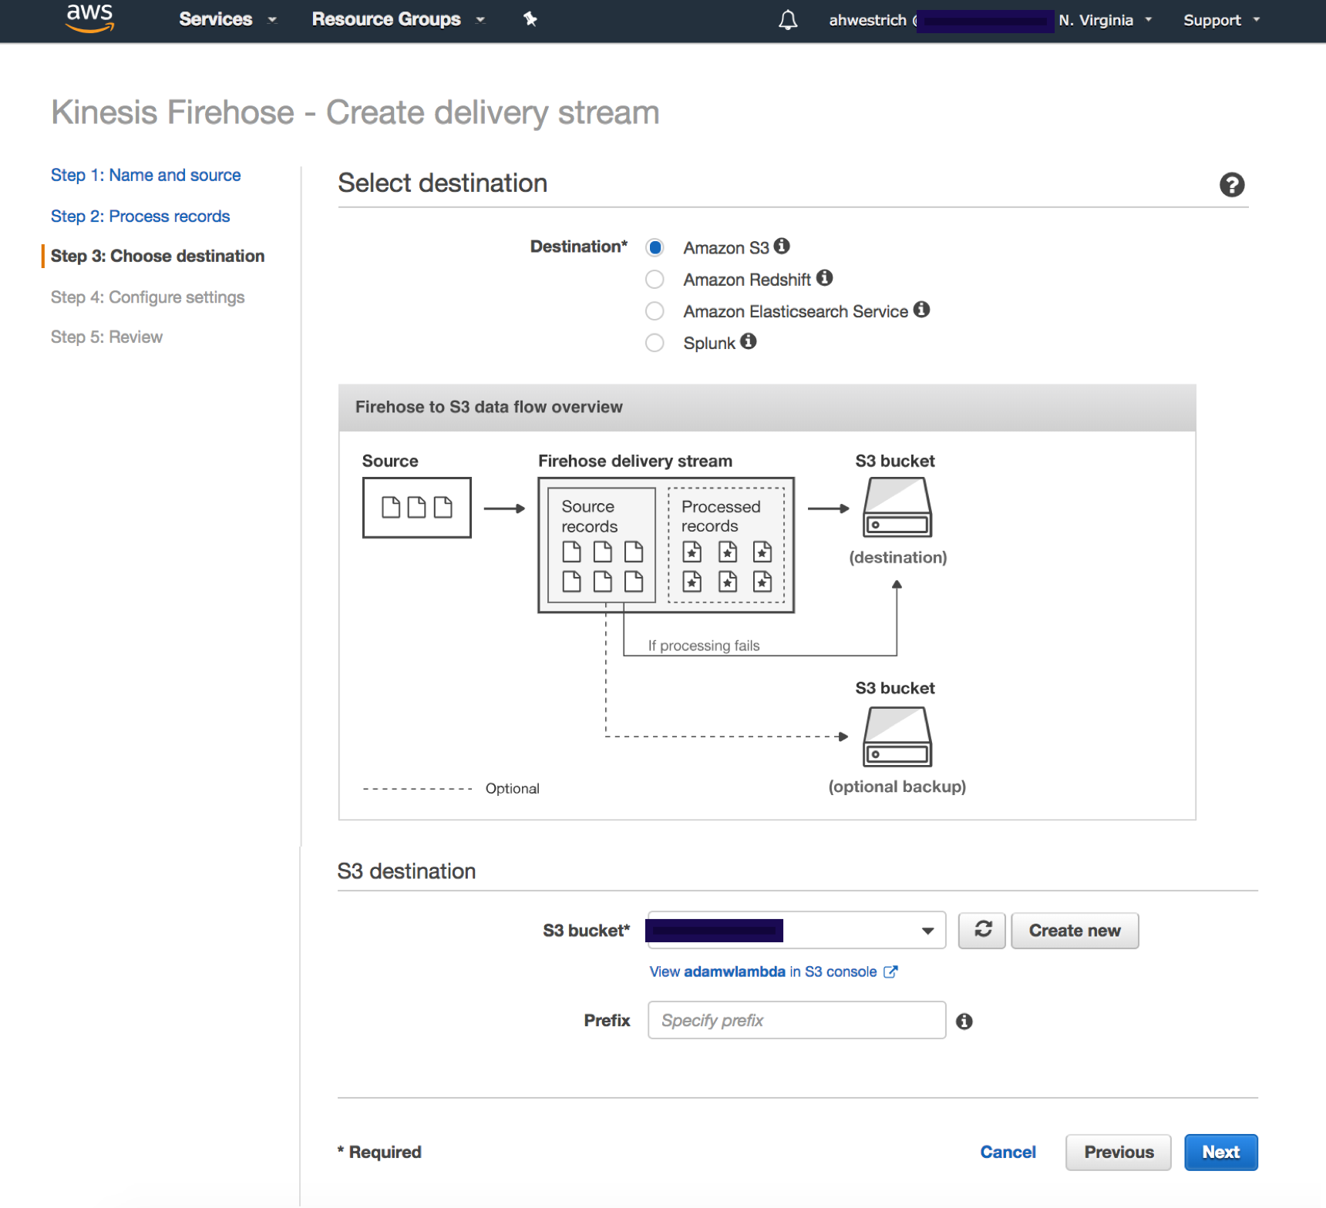Open the ahwestrich account dropdown
The height and width of the screenshot is (1208, 1326).
pyautogui.click(x=941, y=21)
